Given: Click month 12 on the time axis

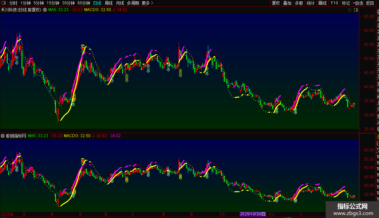Looking at the screenshot, I should click(x=272, y=214).
